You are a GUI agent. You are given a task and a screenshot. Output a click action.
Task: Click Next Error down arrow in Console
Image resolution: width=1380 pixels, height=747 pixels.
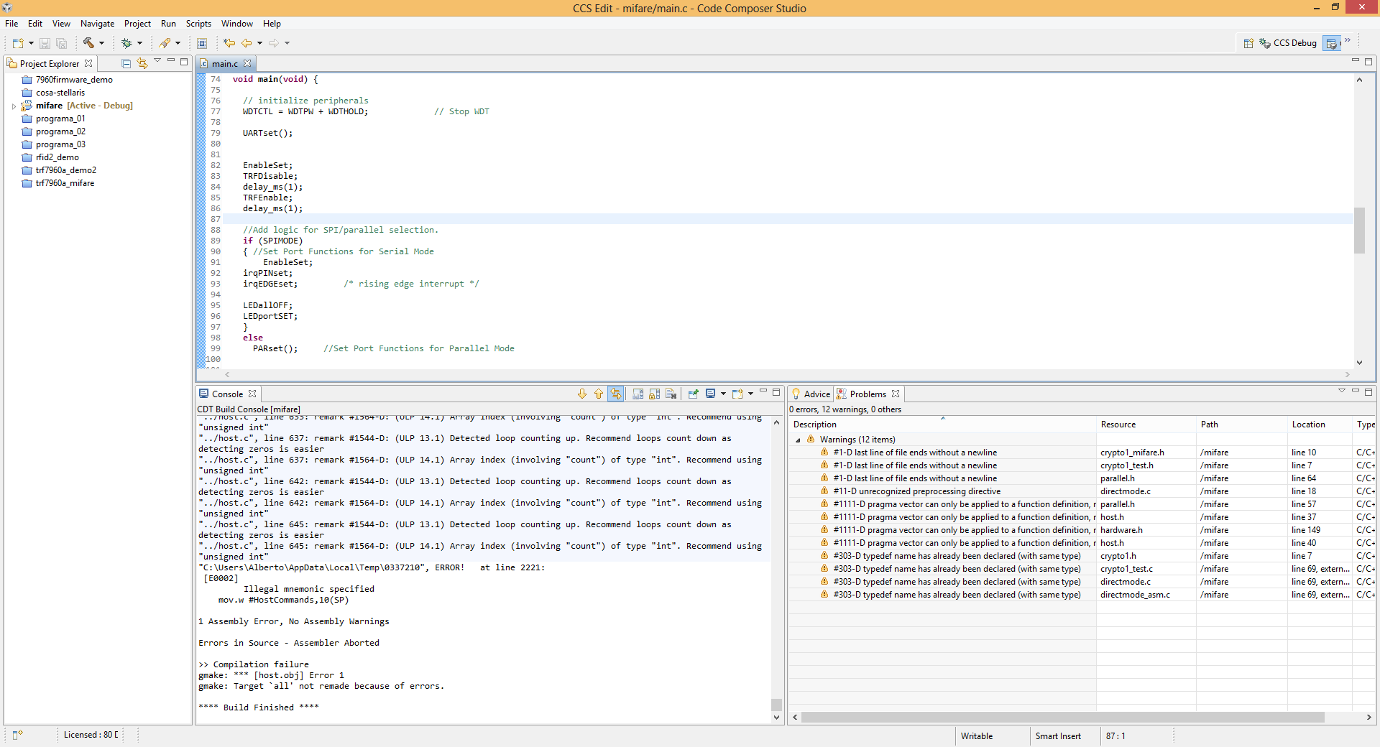[x=582, y=394]
